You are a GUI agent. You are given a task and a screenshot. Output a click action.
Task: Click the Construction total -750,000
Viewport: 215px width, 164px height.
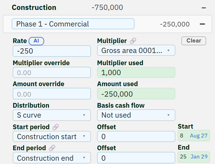point(107,7)
